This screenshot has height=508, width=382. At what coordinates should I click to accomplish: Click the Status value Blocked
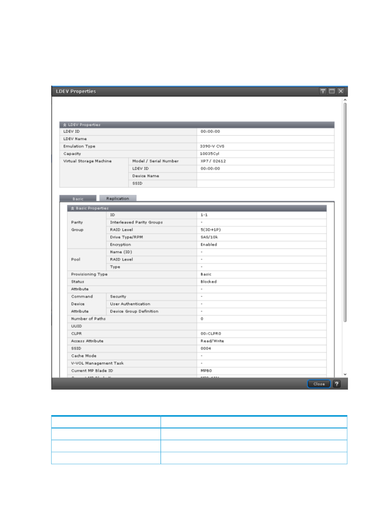point(209,282)
